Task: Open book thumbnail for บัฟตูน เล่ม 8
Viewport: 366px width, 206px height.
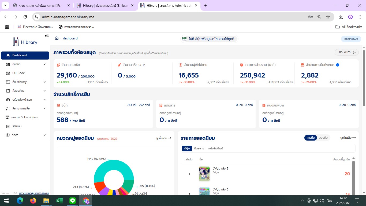Action: (x=204, y=174)
